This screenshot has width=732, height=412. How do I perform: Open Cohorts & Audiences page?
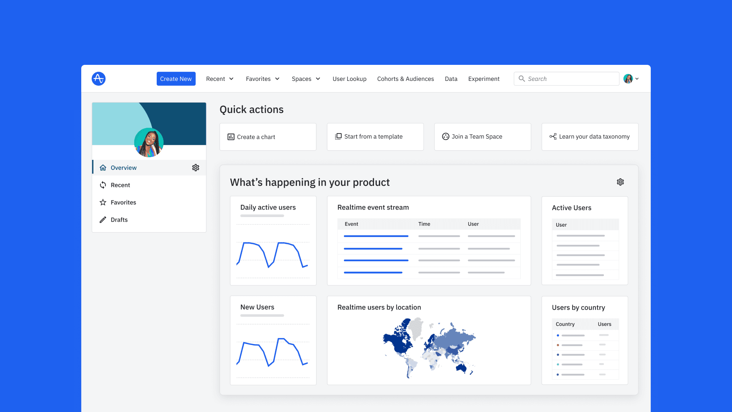(405, 79)
